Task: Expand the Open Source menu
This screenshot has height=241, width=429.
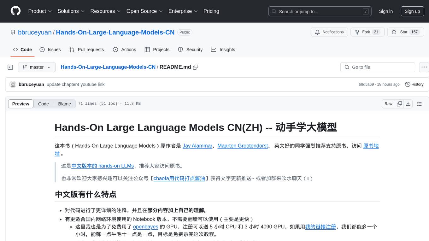Action: pyautogui.click(x=145, y=11)
